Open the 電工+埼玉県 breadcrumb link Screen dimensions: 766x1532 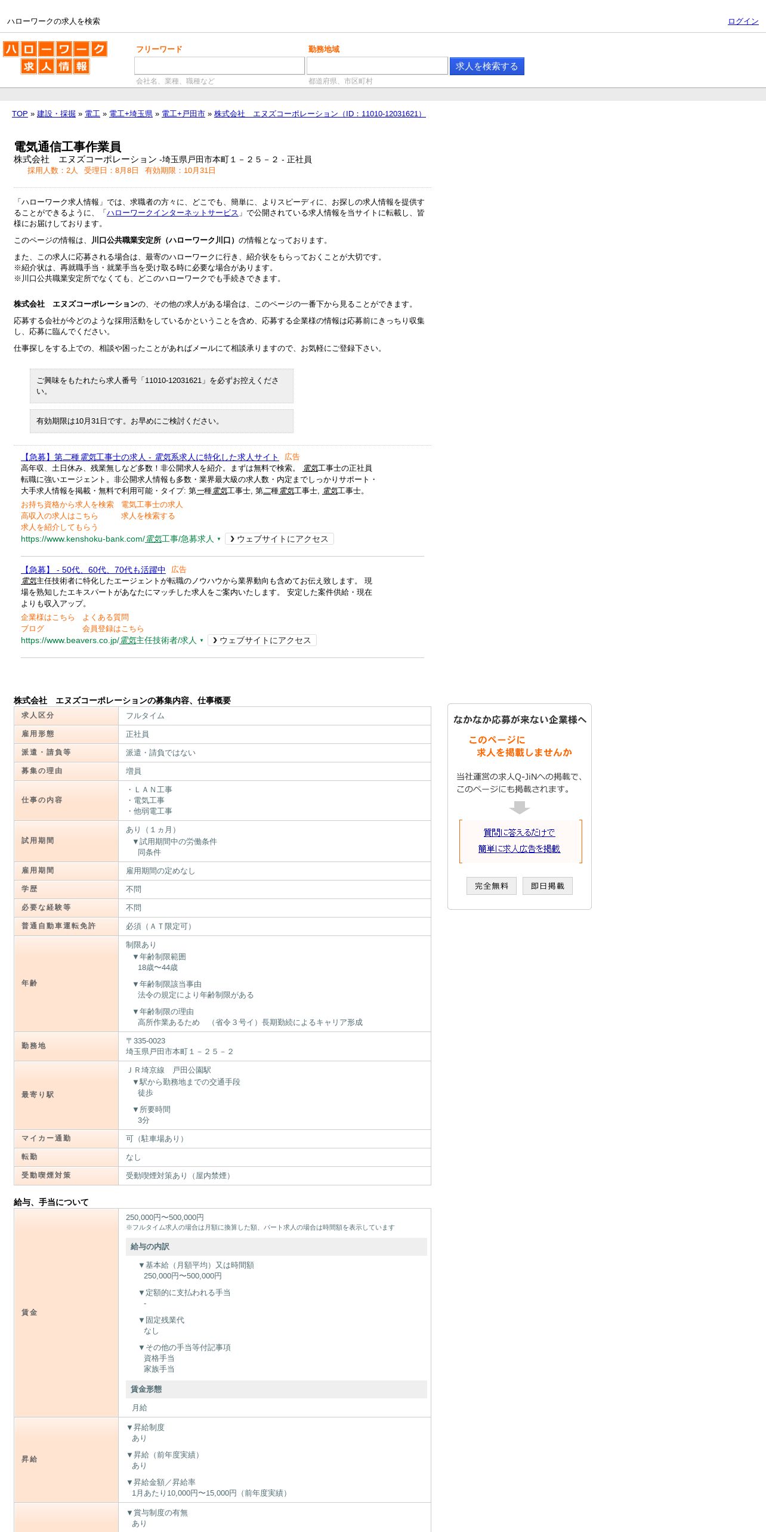click(131, 114)
